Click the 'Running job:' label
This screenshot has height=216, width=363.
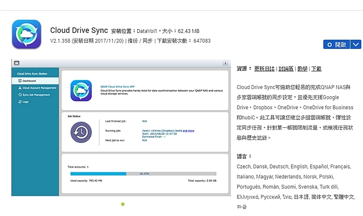[113, 131]
